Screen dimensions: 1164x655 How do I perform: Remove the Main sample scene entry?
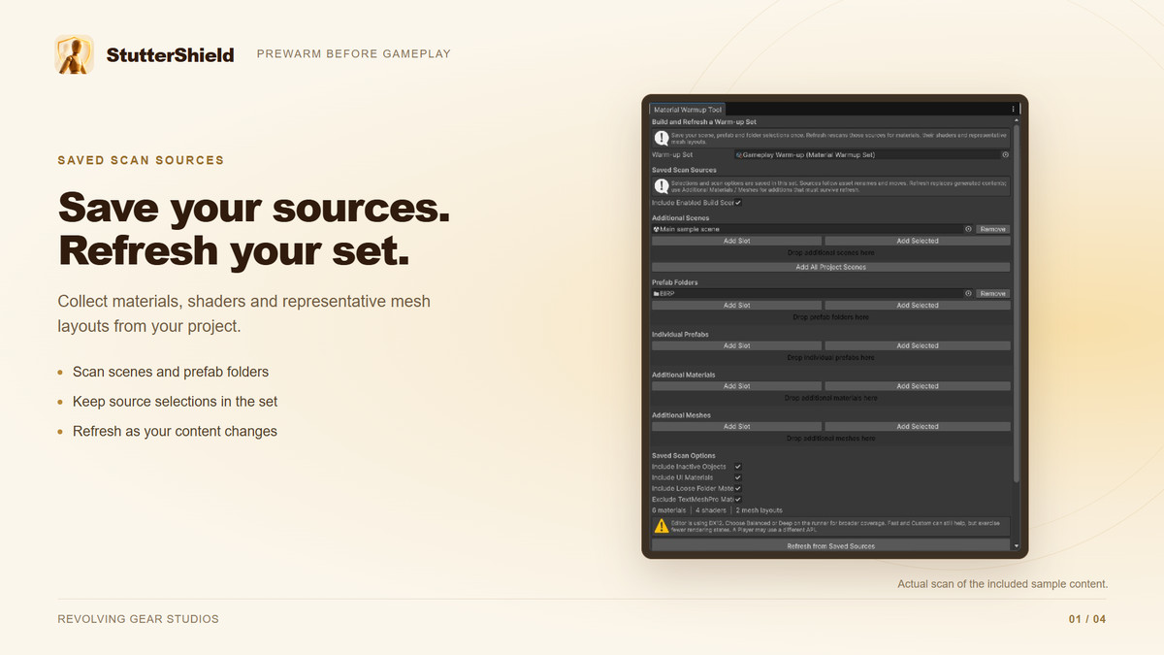(x=992, y=229)
